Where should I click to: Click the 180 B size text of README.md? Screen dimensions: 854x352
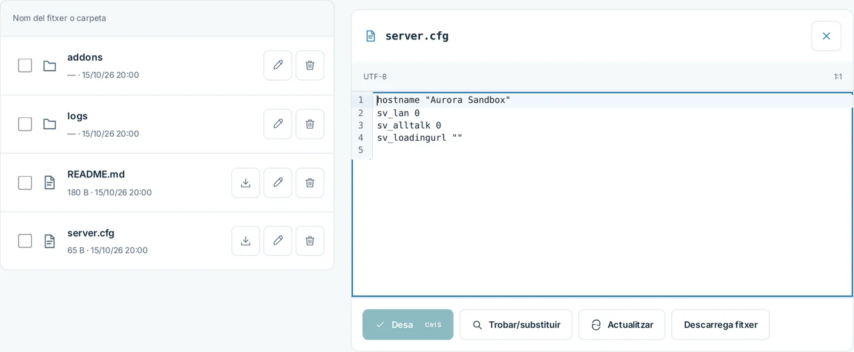click(78, 193)
